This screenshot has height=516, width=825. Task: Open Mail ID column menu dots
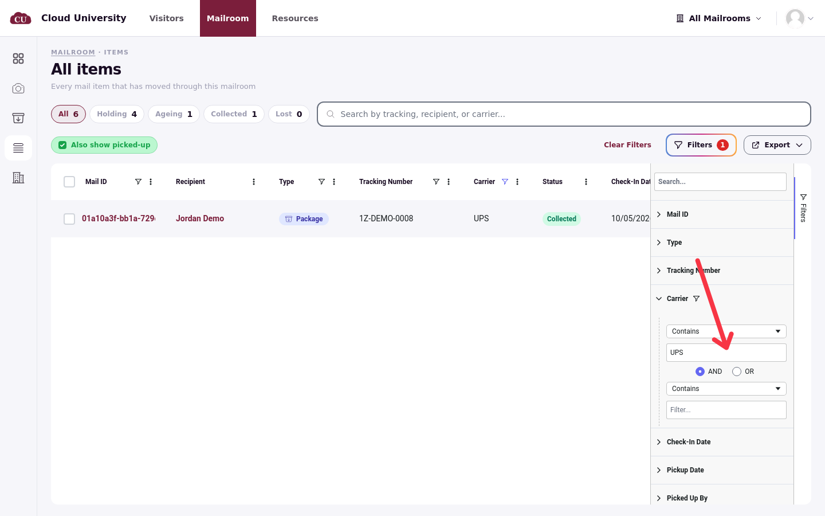pos(151,182)
